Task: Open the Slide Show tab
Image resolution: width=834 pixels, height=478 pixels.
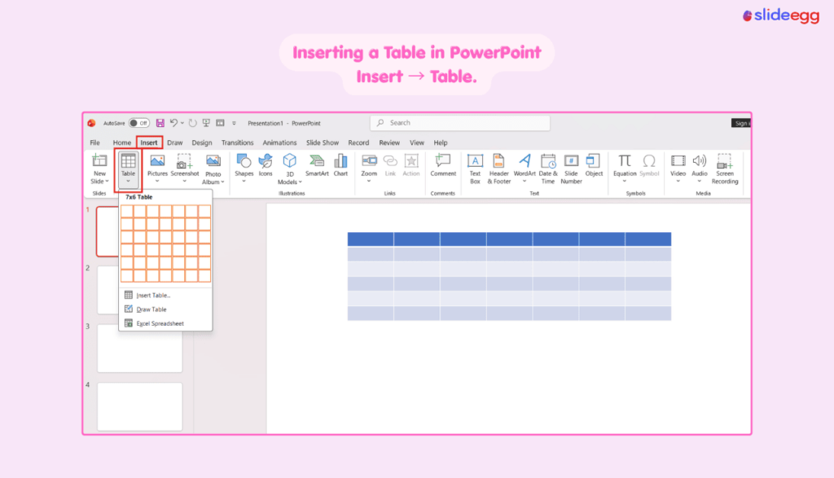Action: tap(323, 143)
